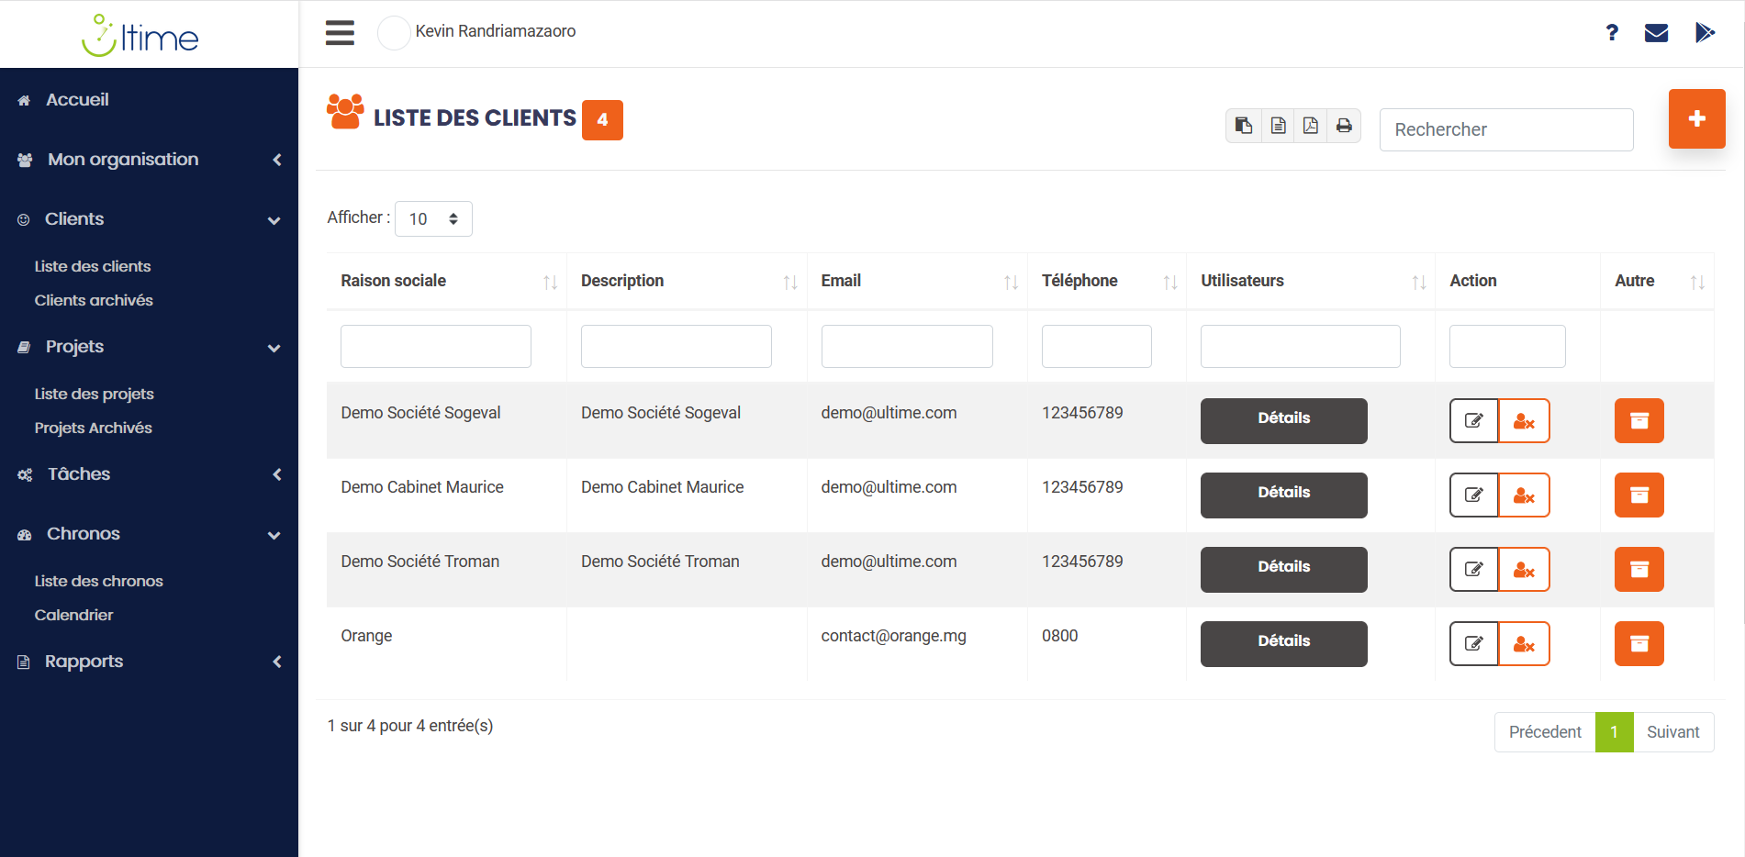Open Détails for Demo Cabinet Maurice
The width and height of the screenshot is (1745, 857).
[x=1284, y=495]
